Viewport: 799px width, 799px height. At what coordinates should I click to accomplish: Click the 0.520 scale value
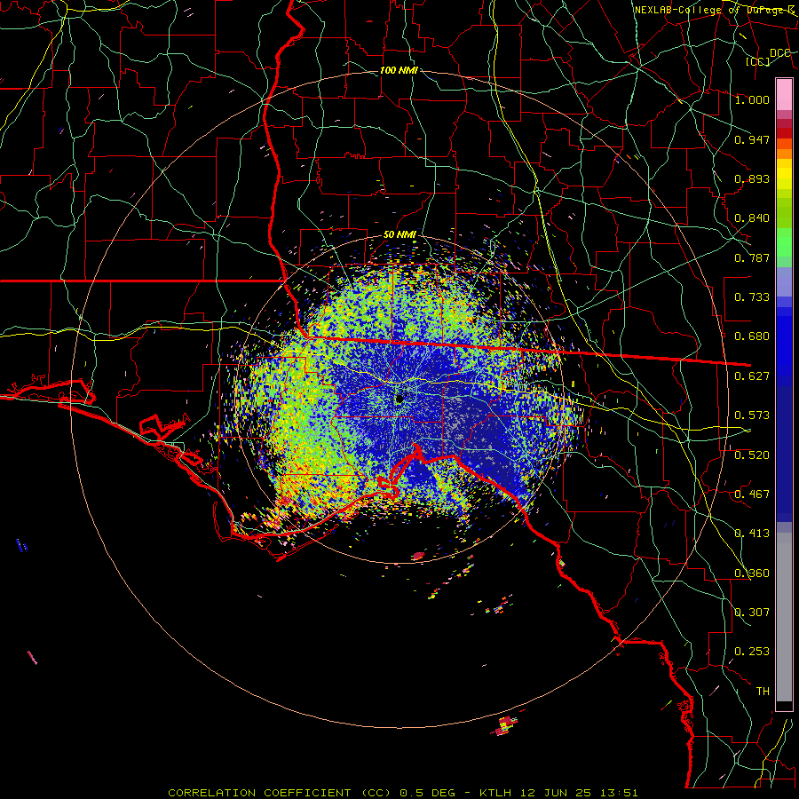tap(752, 455)
